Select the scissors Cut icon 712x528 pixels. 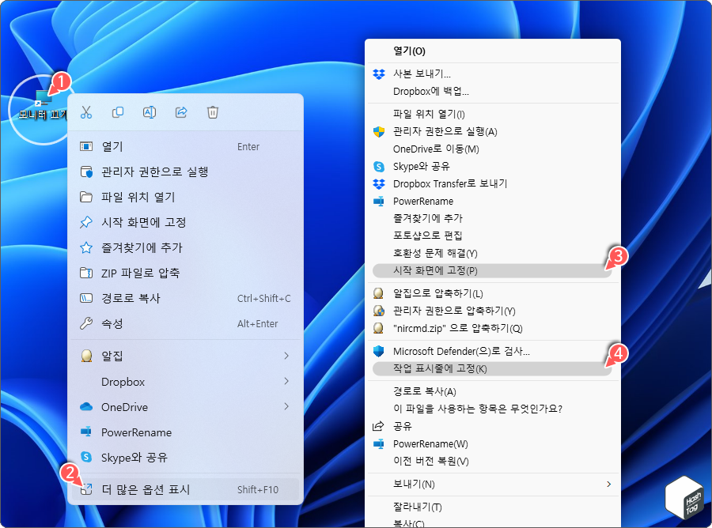tap(87, 112)
